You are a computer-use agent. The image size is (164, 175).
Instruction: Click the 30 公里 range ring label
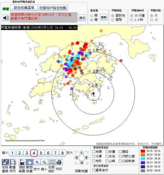coord(93,50)
